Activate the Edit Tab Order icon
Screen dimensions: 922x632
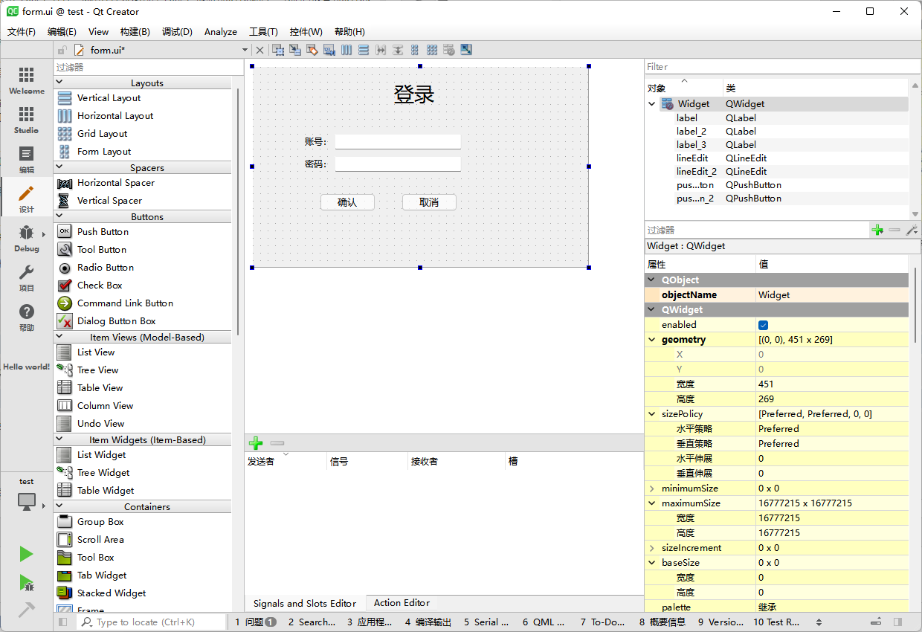pyautogui.click(x=329, y=50)
